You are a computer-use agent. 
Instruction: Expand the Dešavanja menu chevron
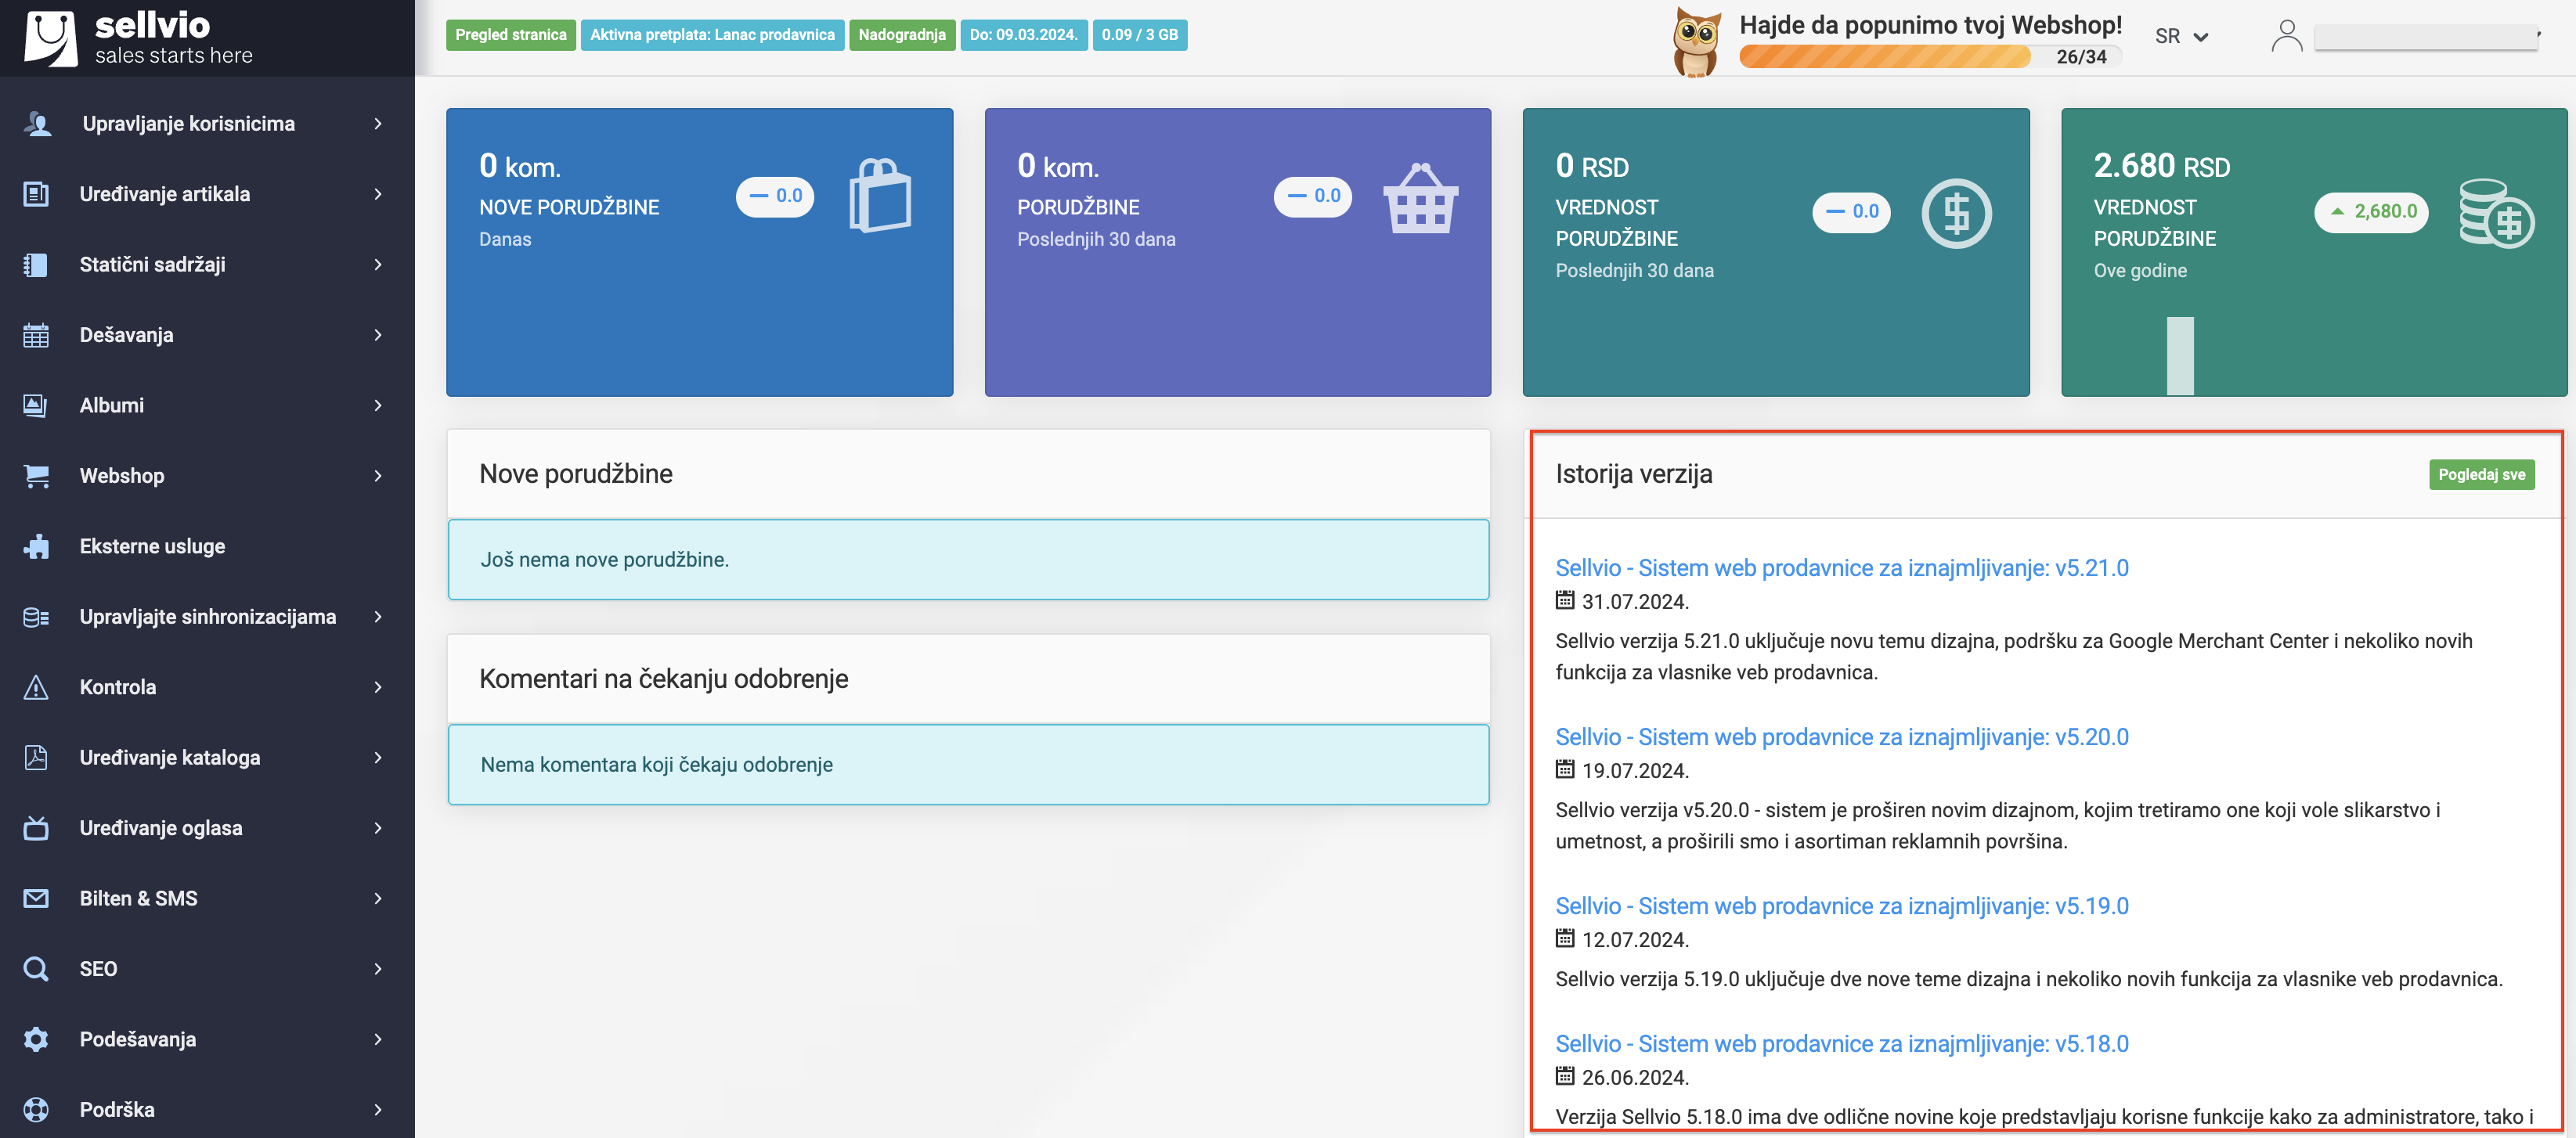[x=378, y=335]
